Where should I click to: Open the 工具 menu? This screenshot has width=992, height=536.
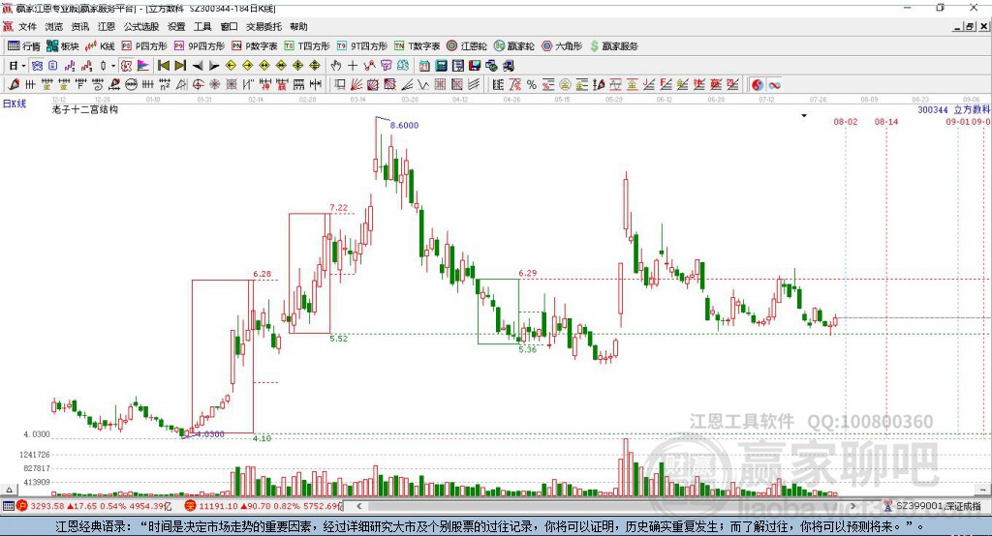202,26
